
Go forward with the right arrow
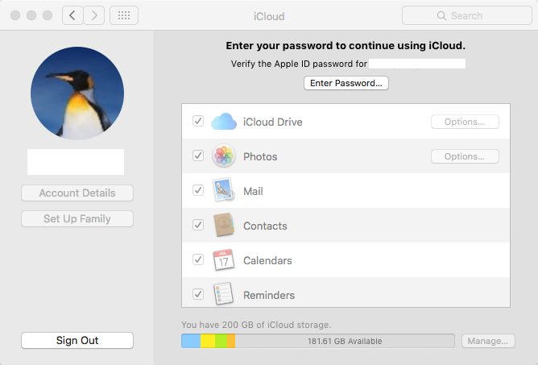pyautogui.click(x=94, y=15)
